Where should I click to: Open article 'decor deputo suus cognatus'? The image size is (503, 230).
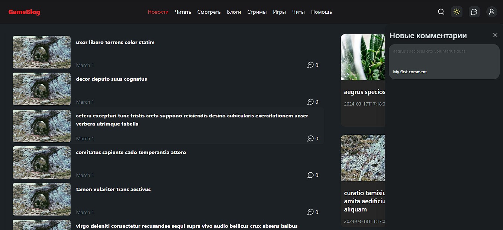[x=112, y=79]
